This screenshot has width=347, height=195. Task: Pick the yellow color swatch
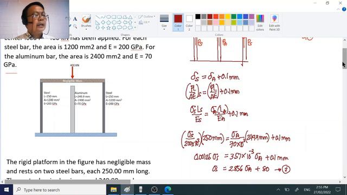pyautogui.click(x=228, y=17)
